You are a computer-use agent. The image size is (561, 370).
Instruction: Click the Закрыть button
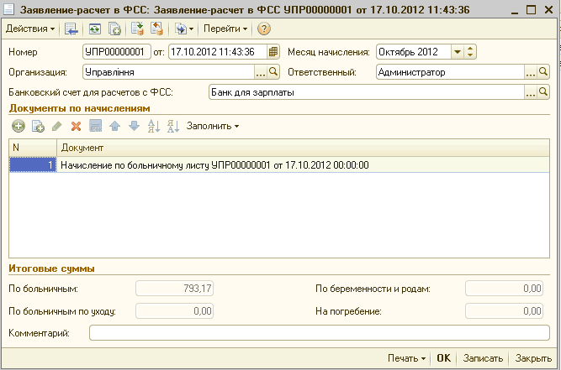[533, 358]
